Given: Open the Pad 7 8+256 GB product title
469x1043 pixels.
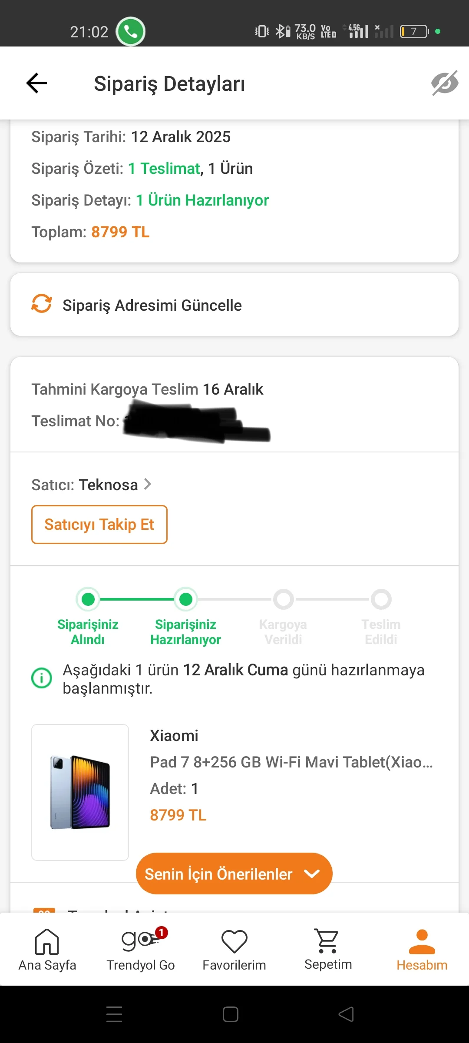Looking at the screenshot, I should (291, 762).
